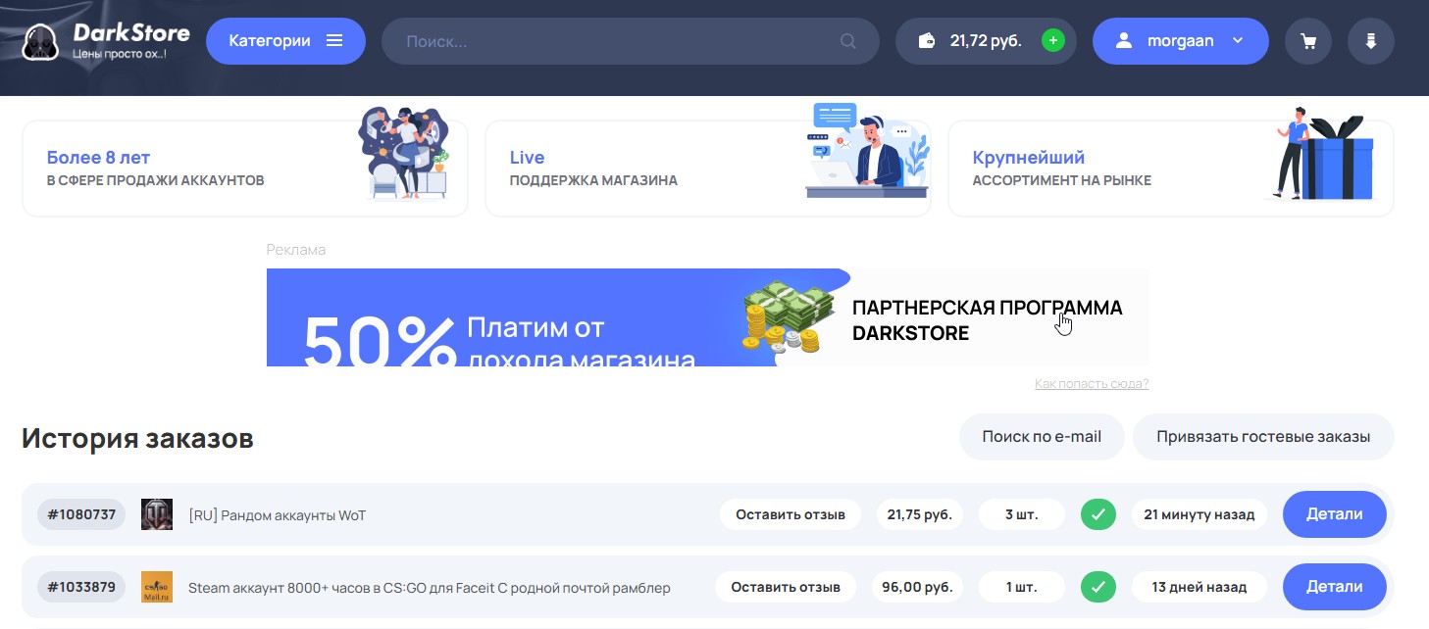Click 'Привязать гостевые заказы' button
1429x629 pixels.
(1263, 437)
